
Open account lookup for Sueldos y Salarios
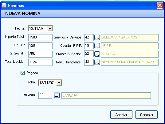97,38
